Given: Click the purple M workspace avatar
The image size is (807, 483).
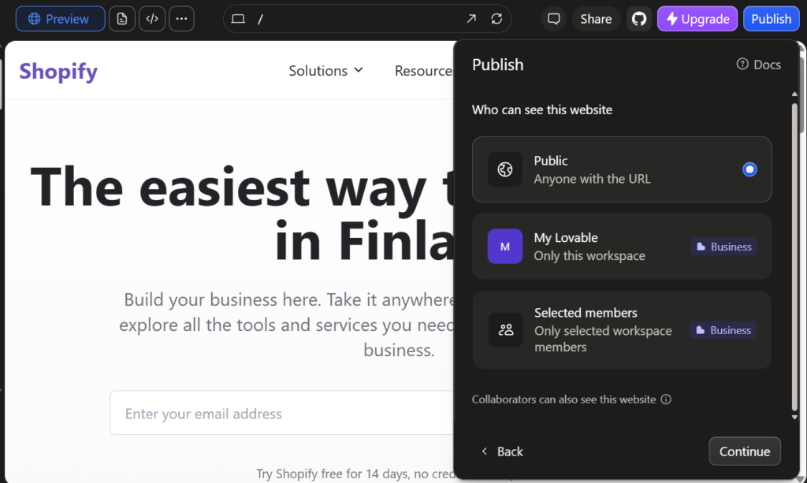Looking at the screenshot, I should click(x=505, y=247).
